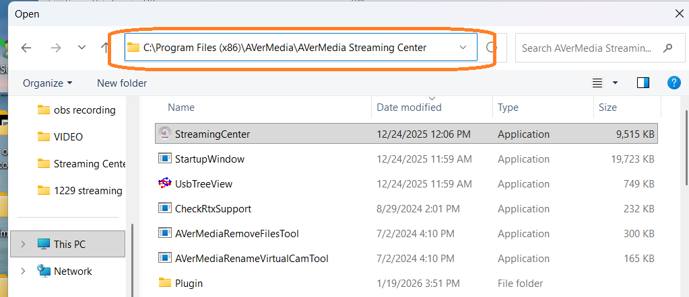This screenshot has width=689, height=297.
Task: Click the StreamingCenter application icon
Action: pyautogui.click(x=164, y=134)
